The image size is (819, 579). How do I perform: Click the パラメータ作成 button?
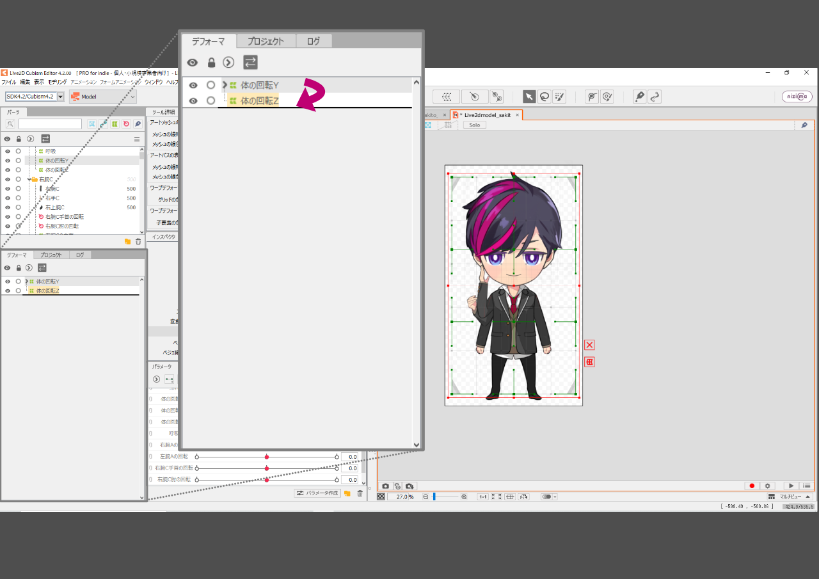coord(317,493)
